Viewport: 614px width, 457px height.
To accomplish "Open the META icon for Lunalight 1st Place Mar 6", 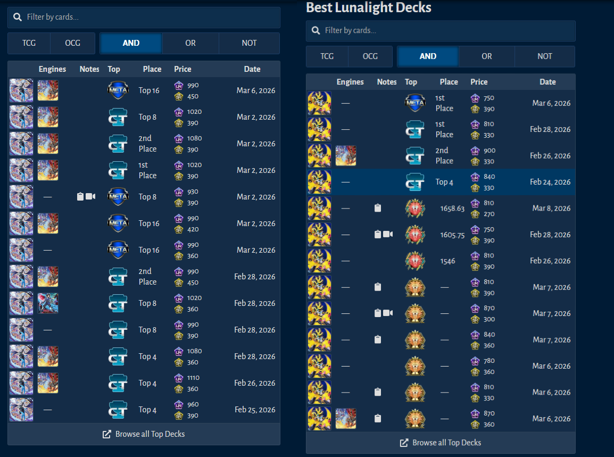I will 415,103.
